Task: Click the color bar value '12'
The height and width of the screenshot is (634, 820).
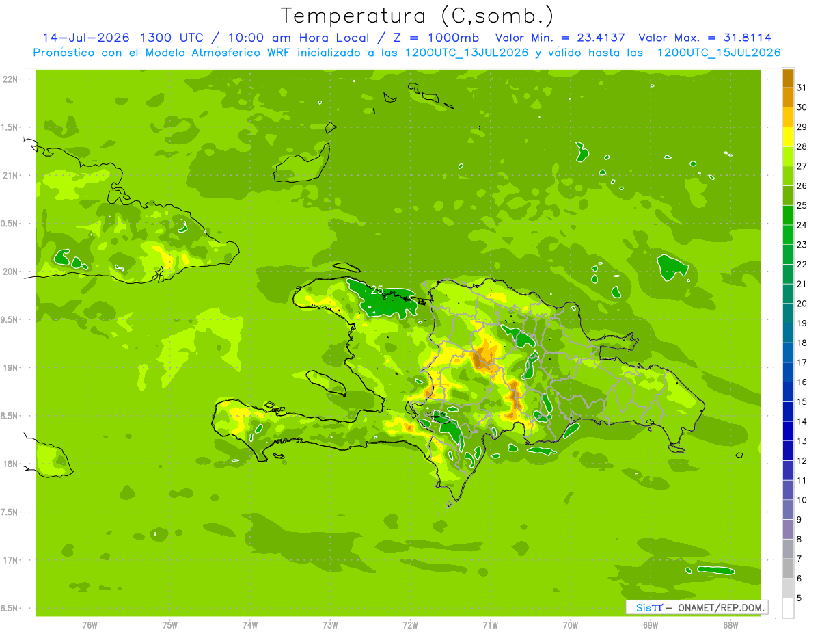Action: 802,461
